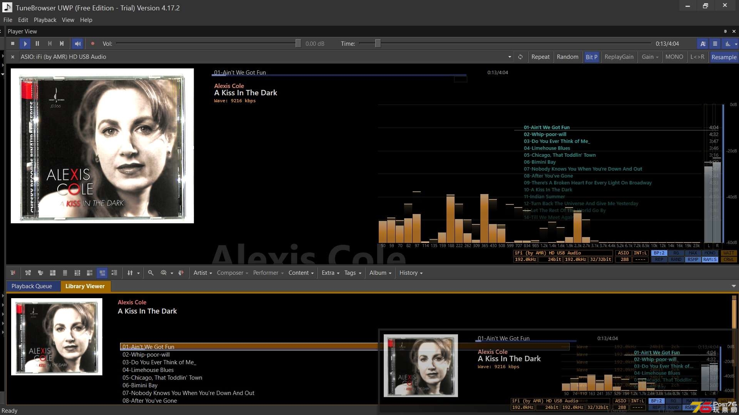
Task: Click the red speaker locate-playing icon
Action: (181, 273)
